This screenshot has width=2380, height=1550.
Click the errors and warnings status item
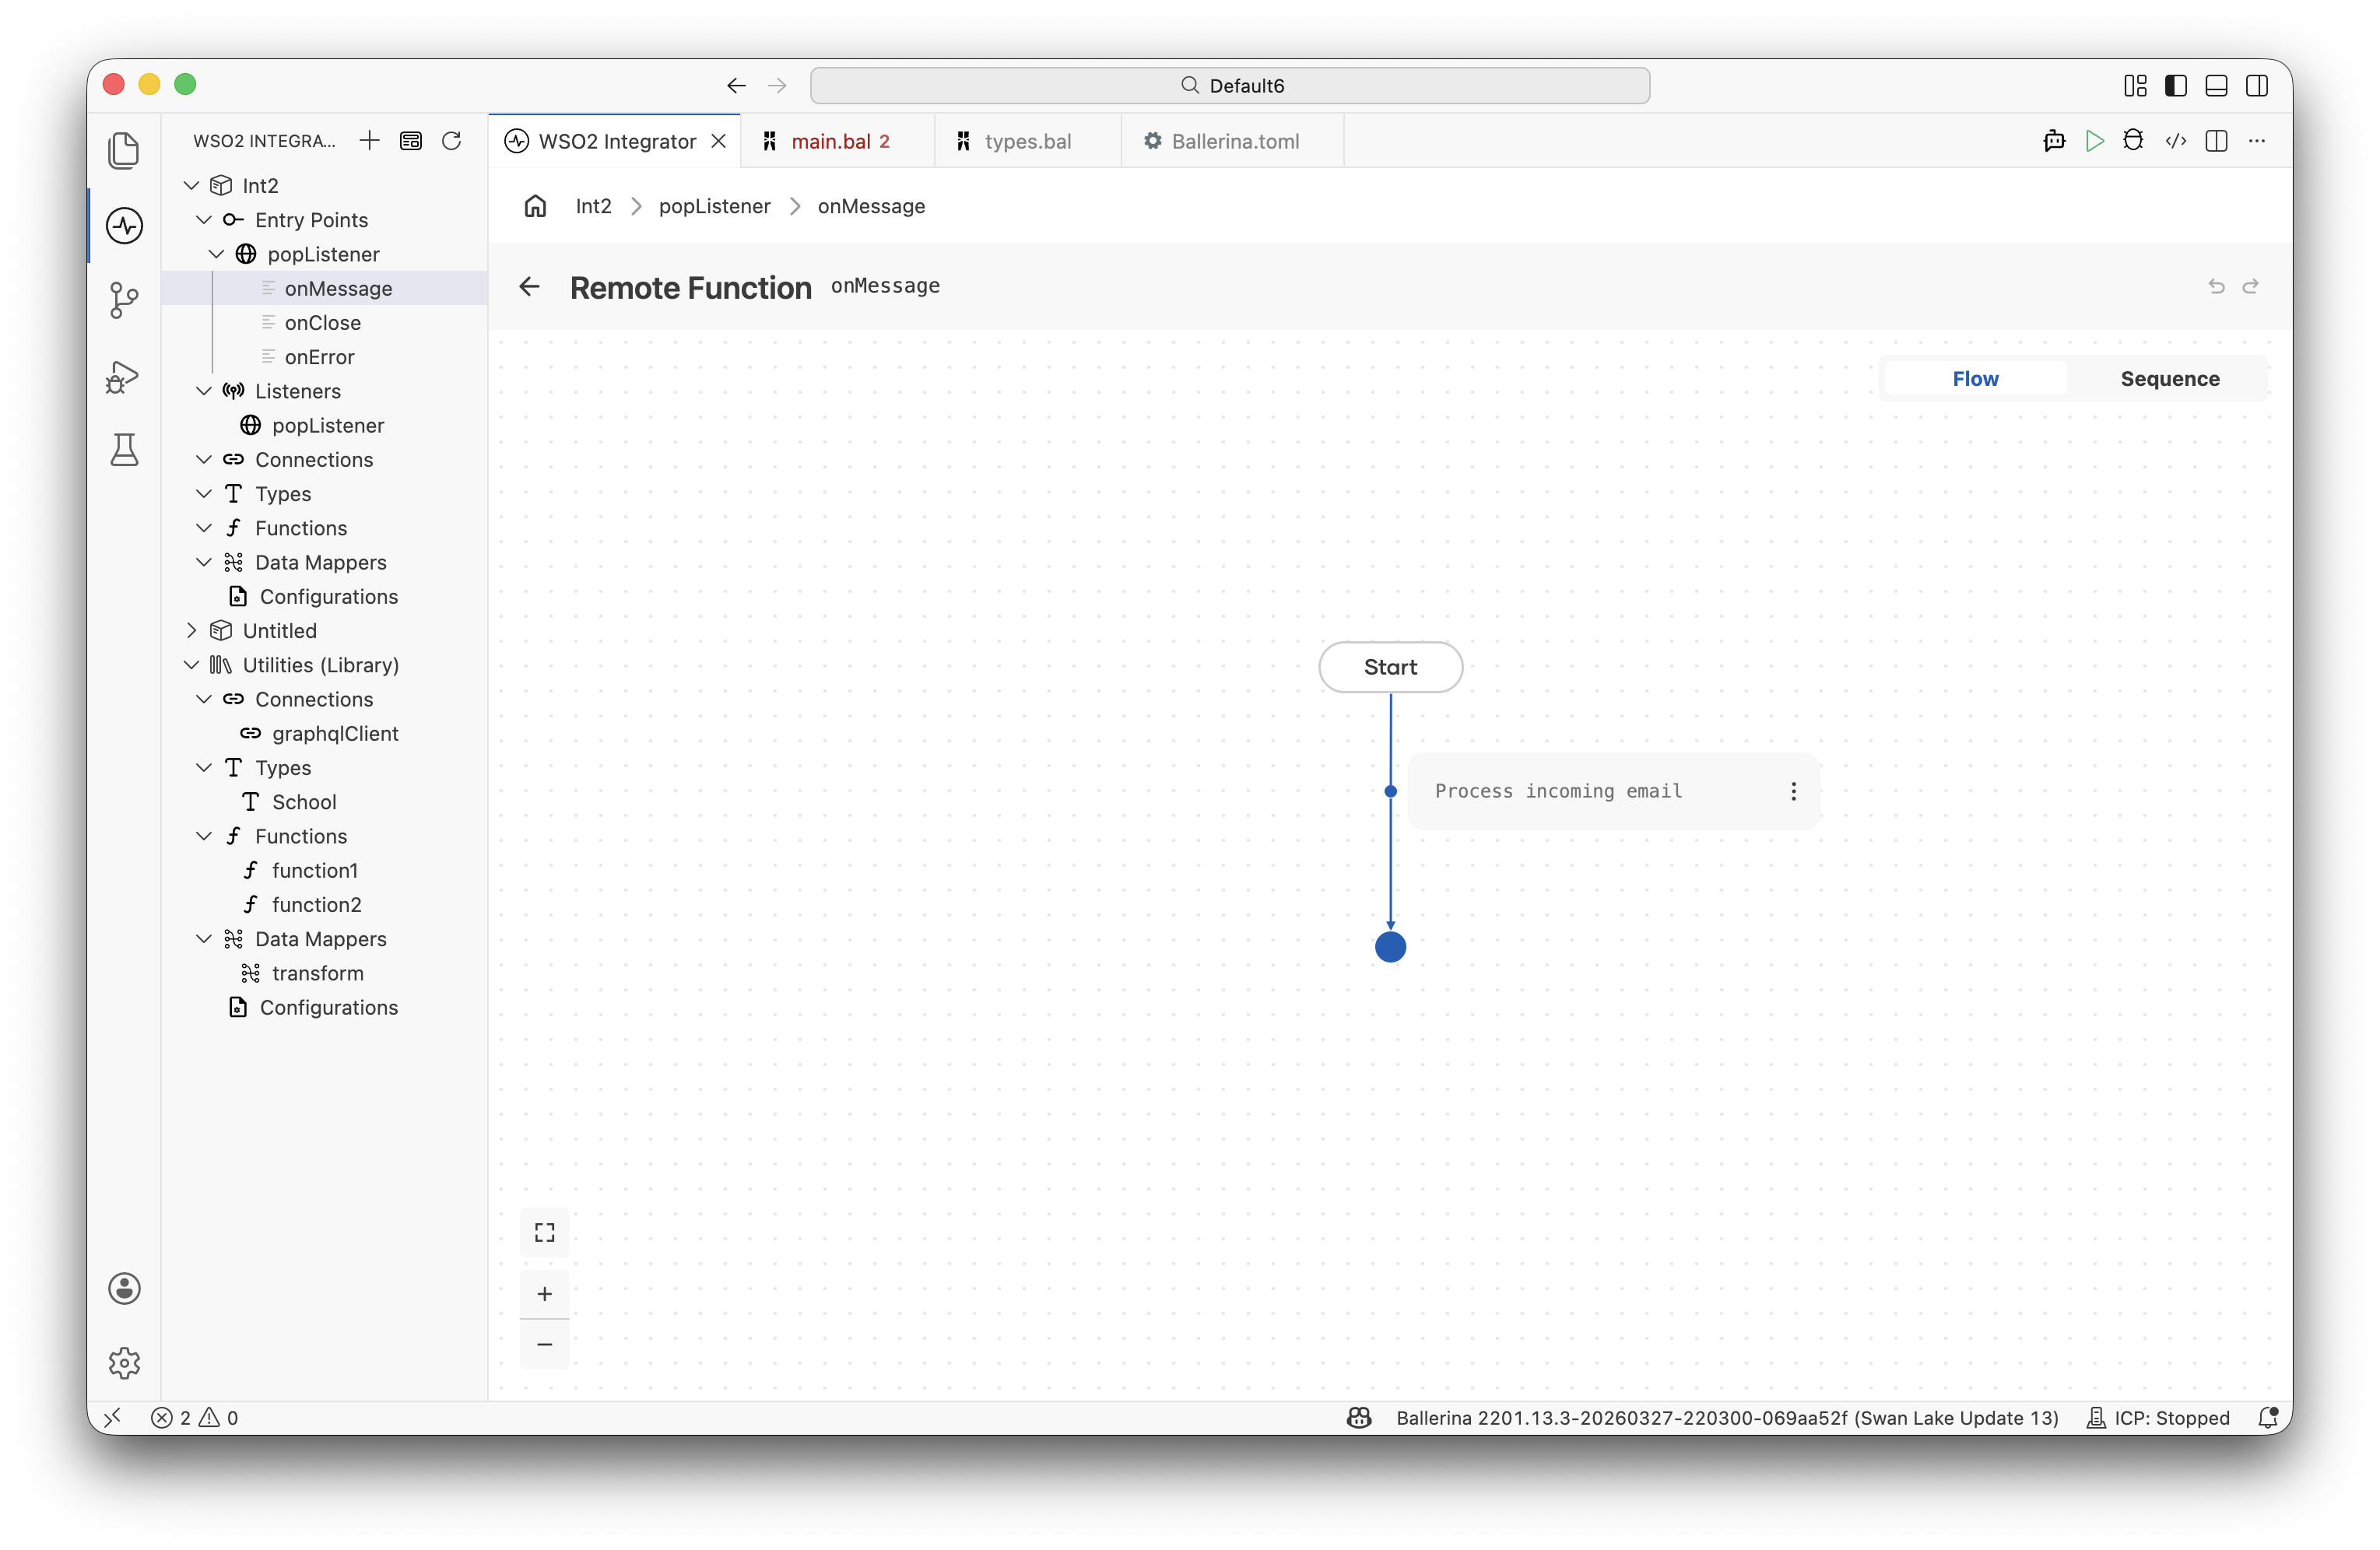coord(195,1417)
